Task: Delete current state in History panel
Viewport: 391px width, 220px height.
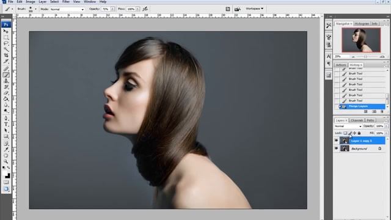Action: point(382,111)
